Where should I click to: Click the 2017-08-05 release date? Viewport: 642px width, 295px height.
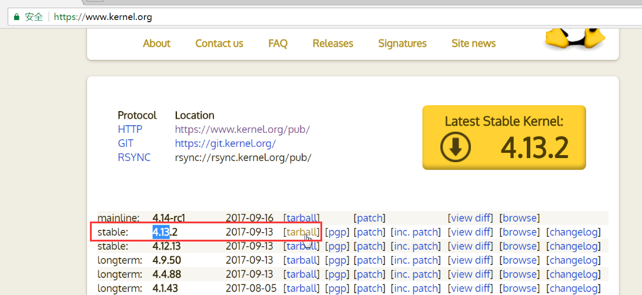click(251, 288)
